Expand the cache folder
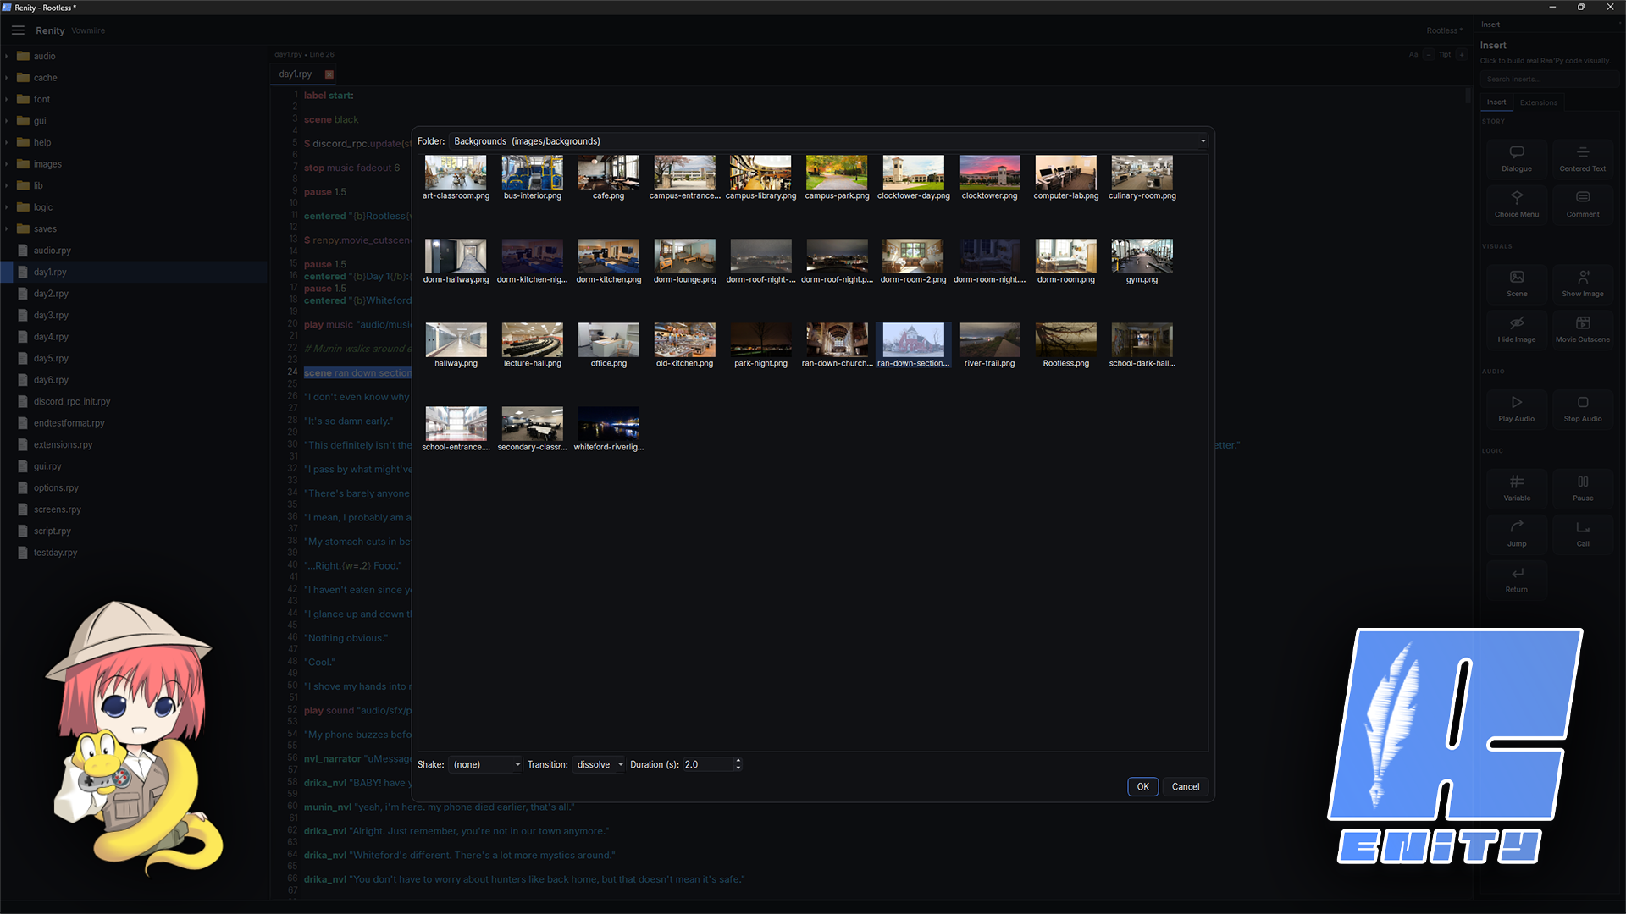Screen dimensions: 1626x914 click(x=7, y=78)
